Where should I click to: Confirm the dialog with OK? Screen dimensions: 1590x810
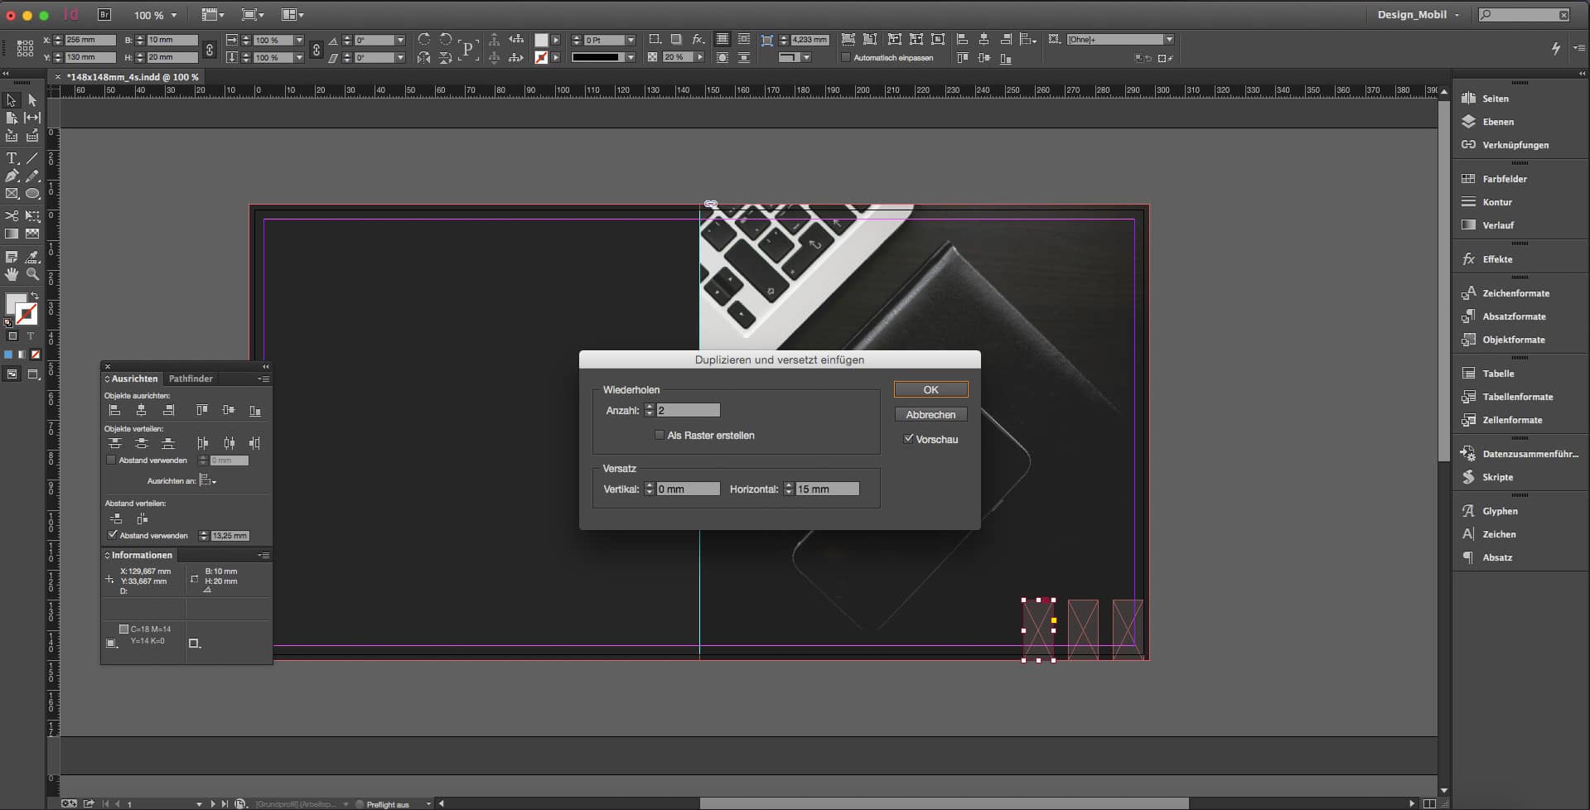tap(930, 389)
